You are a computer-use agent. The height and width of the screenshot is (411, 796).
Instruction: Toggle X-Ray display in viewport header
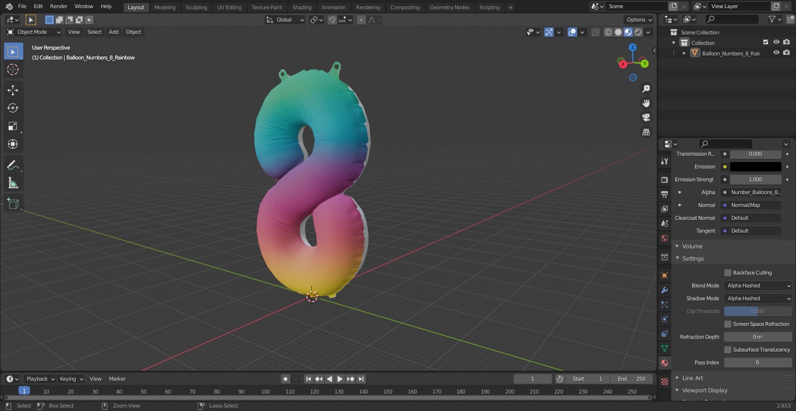(595, 32)
